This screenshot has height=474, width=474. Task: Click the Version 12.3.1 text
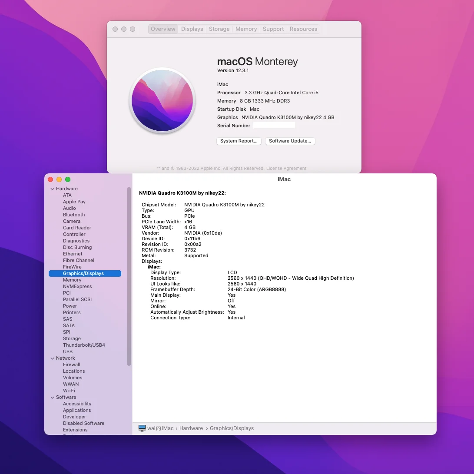point(233,70)
